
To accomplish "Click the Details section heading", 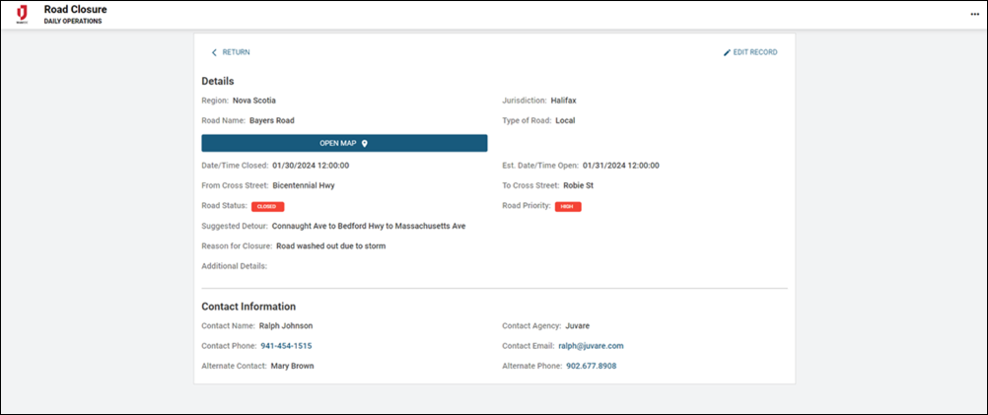I will pos(217,81).
